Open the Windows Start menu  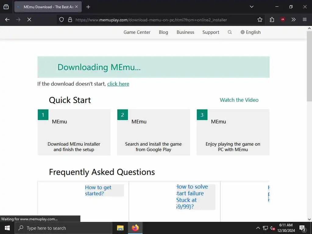[x=7, y=228]
